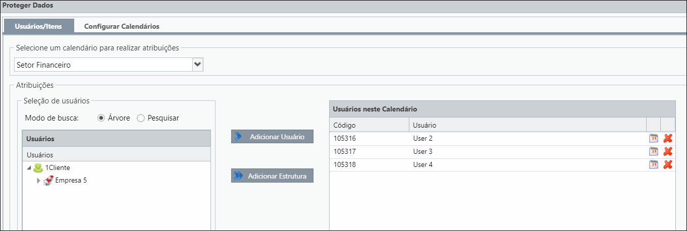Click the Adicionar Usuário button
The height and width of the screenshot is (231, 687).
pos(272,137)
